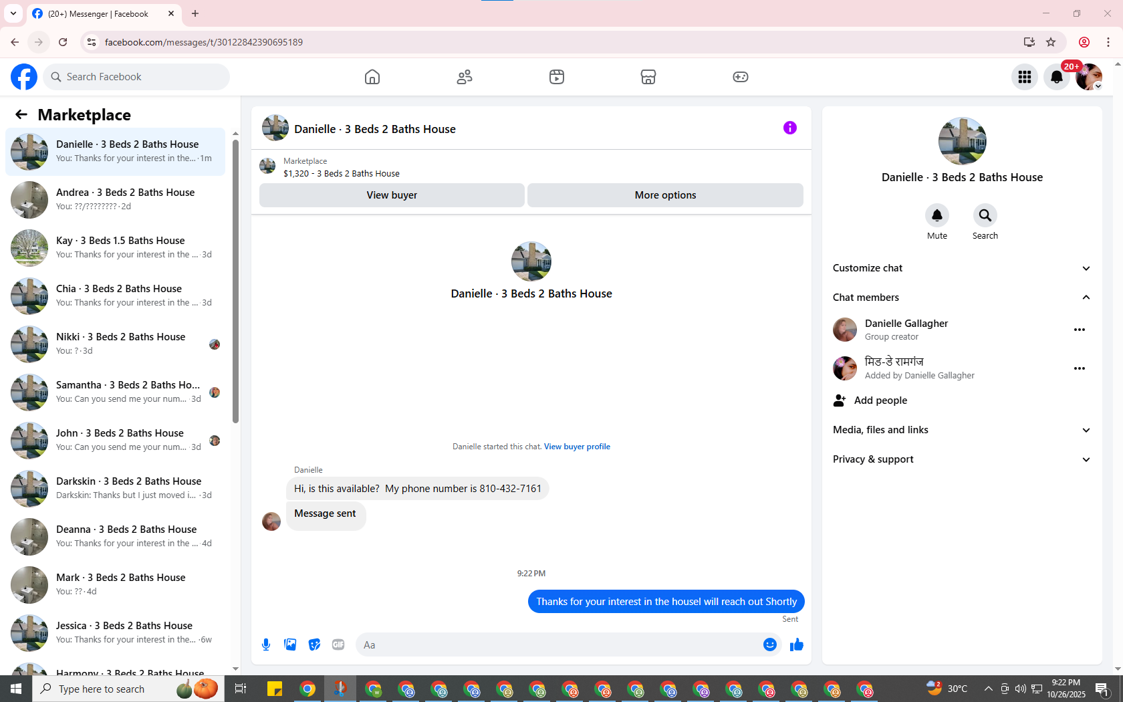The height and width of the screenshot is (702, 1123).
Task: Expand the Customize chat section
Action: [x=962, y=268]
